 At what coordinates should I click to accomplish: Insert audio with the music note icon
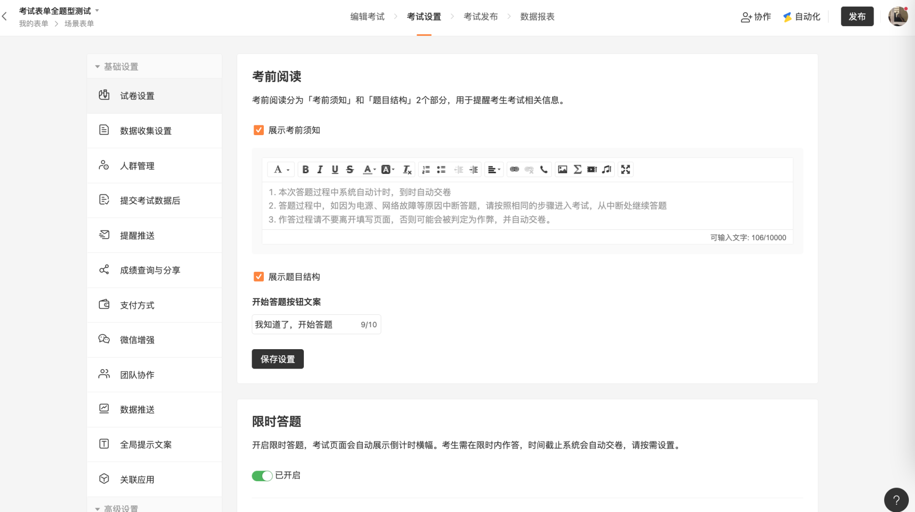click(x=607, y=169)
